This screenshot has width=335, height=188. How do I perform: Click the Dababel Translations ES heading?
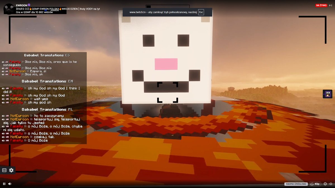pos(47,55)
